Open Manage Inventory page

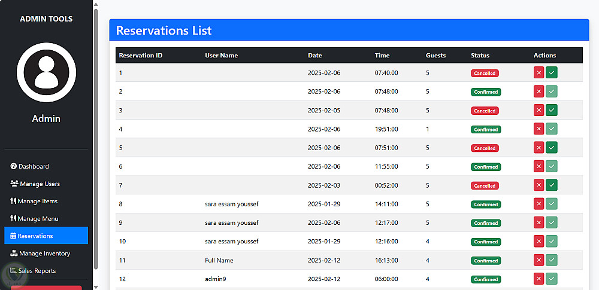pos(44,254)
